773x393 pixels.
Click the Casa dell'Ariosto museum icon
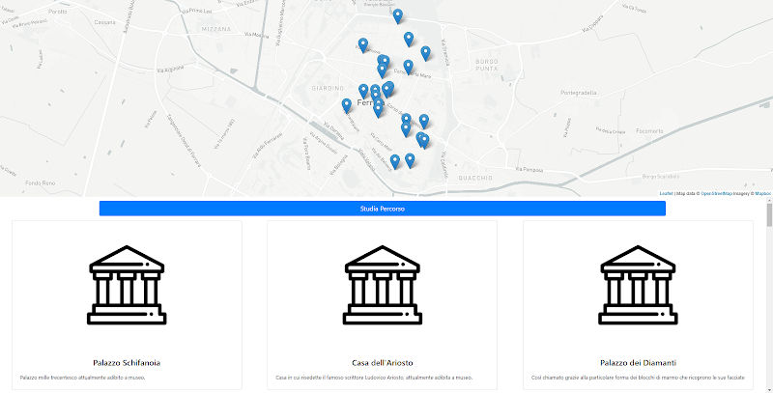tap(382, 283)
